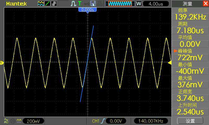Click the AC coupling icon
209x125 pixels.
coord(6,121)
